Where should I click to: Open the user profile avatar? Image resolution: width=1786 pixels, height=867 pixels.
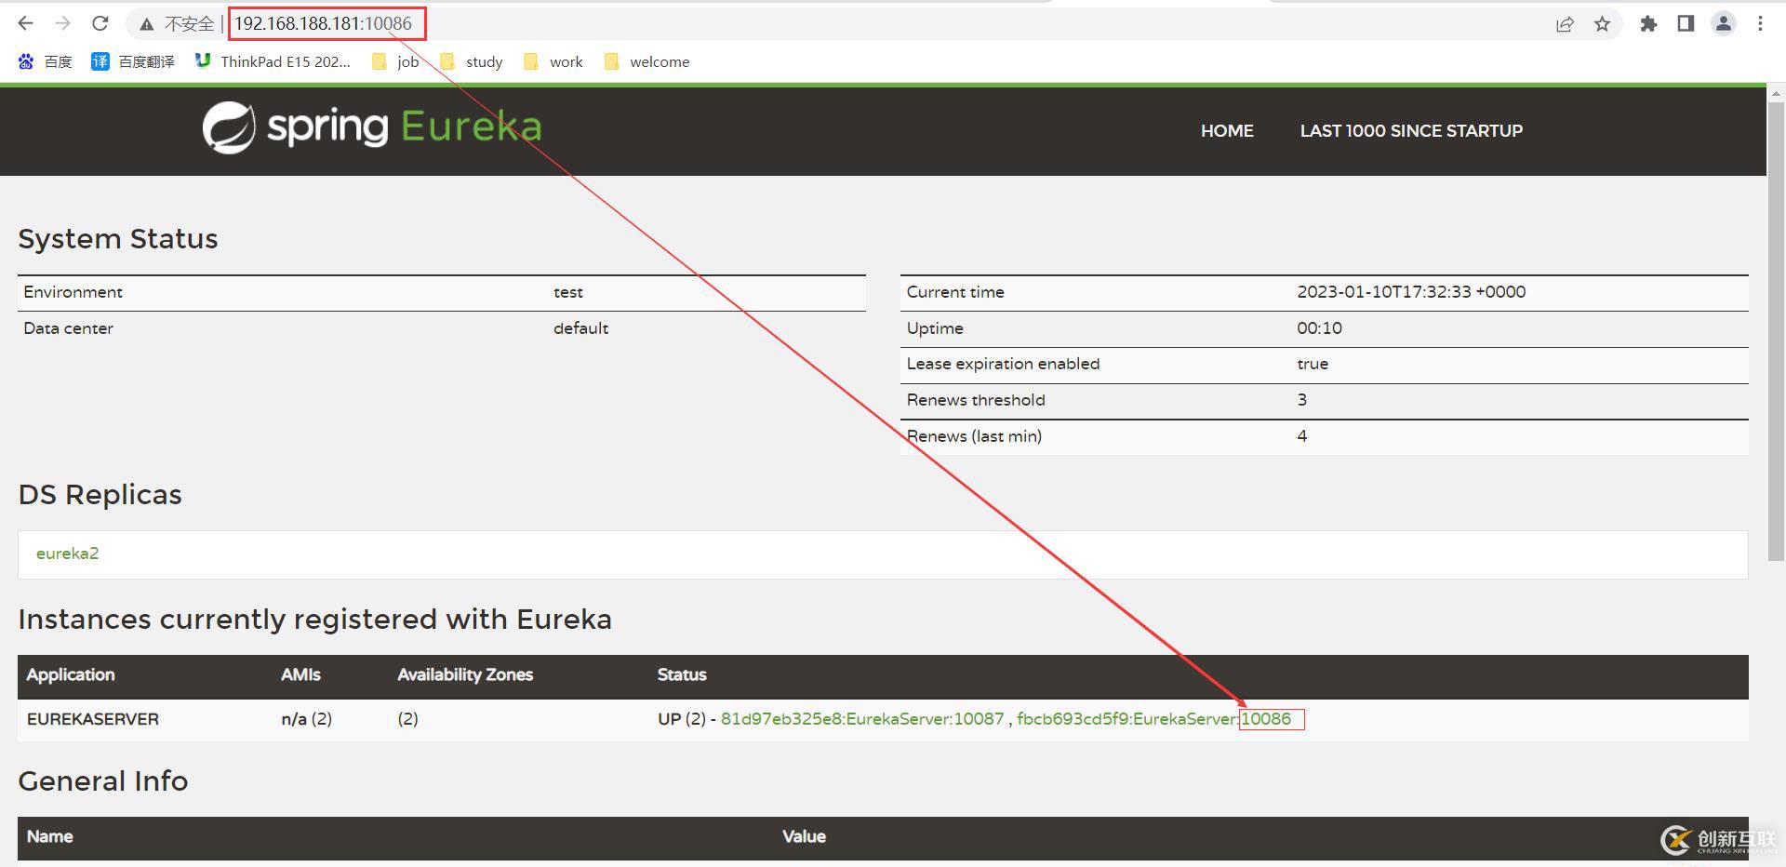click(x=1723, y=24)
